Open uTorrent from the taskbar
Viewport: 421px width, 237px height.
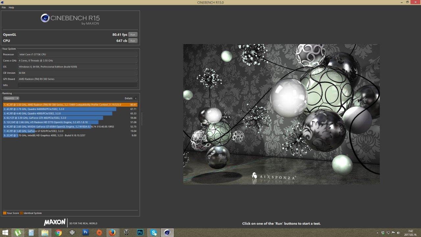point(18,233)
